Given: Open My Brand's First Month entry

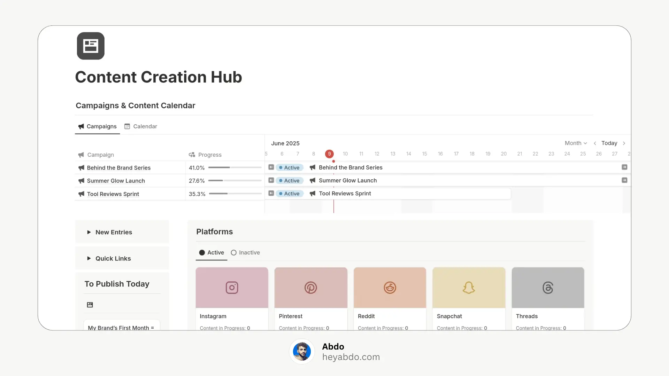Looking at the screenshot, I should coord(121,328).
